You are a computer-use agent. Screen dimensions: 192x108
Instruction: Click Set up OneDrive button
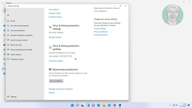click(x=56, y=81)
